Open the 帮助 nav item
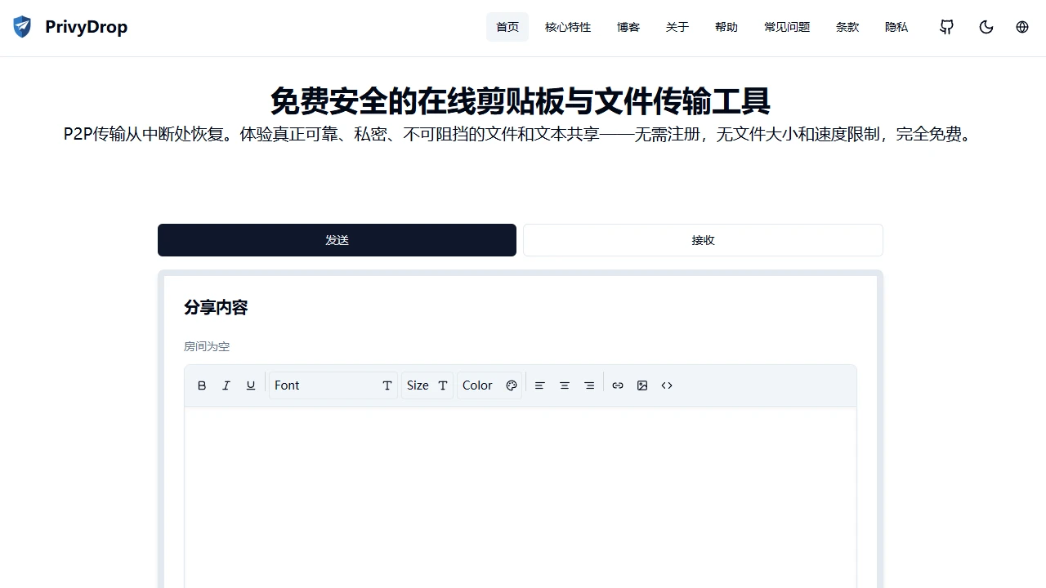Screen dimensions: 1046x588 click(726, 27)
